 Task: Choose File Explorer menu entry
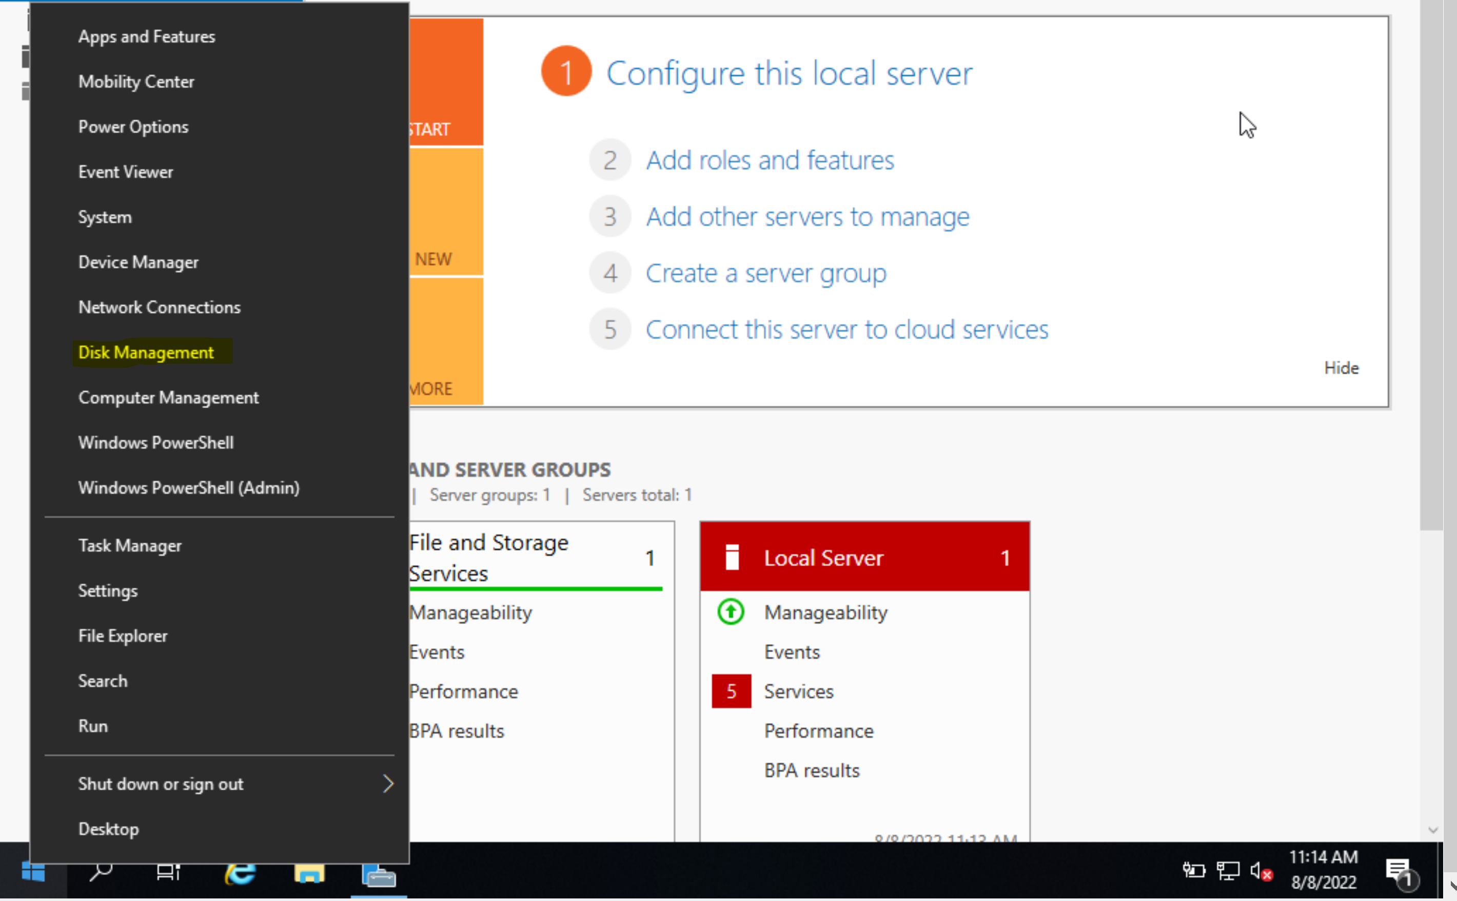(123, 636)
